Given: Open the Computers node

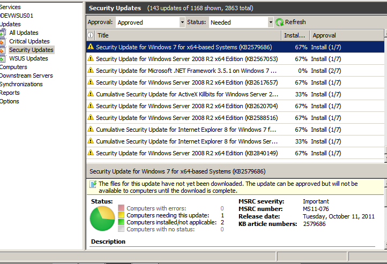Looking at the screenshot, I should [x=13, y=67].
